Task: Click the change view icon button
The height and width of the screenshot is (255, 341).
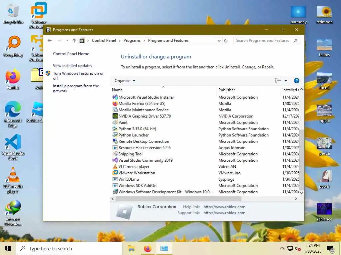Action: point(278,81)
